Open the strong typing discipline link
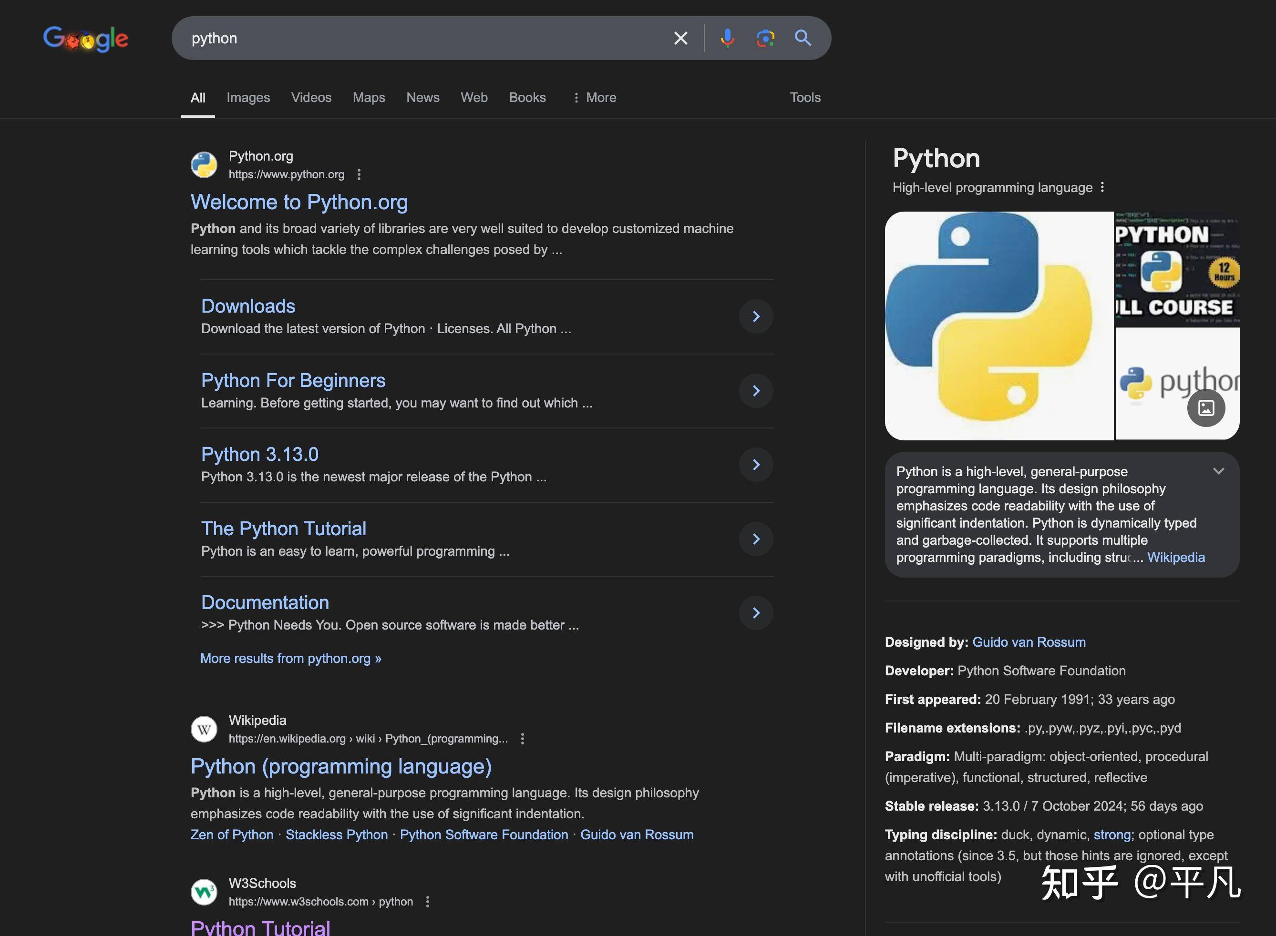The image size is (1276, 936). pos(1112,834)
